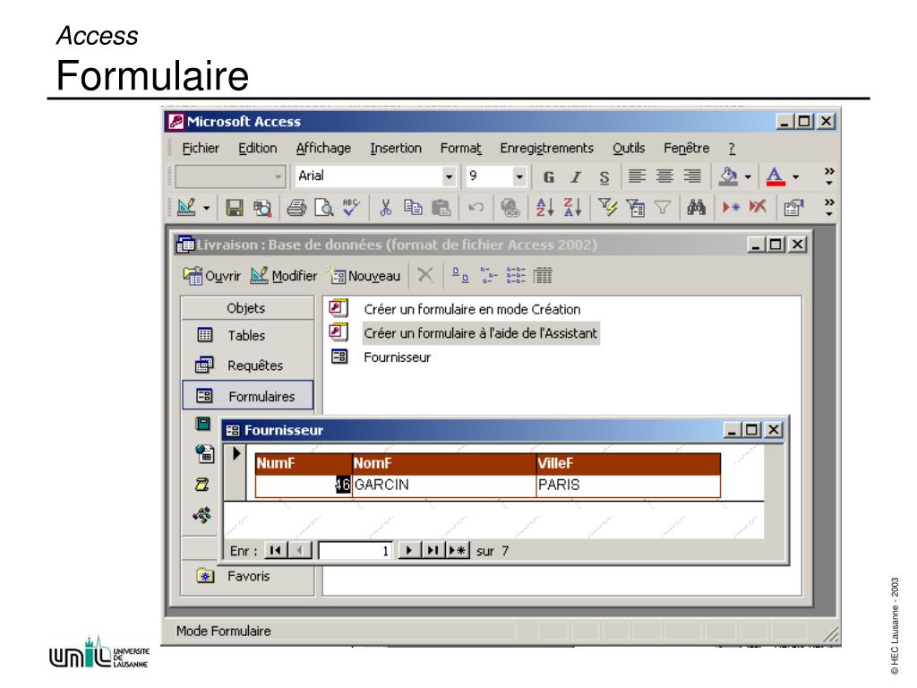The width and height of the screenshot is (917, 688).
Task: Switch to large icons view
Action: (x=460, y=275)
